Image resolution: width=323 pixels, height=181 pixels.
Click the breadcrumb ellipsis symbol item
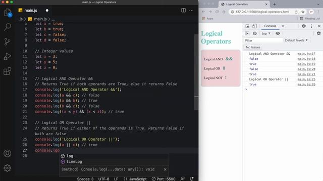point(53,19)
